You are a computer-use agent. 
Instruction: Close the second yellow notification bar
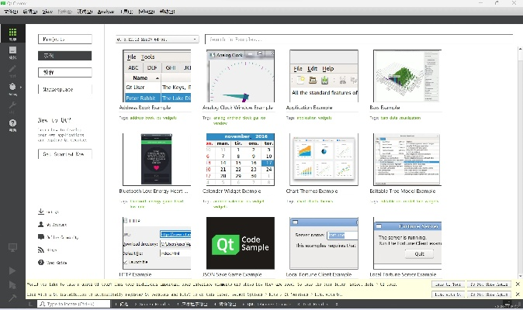(x=518, y=294)
